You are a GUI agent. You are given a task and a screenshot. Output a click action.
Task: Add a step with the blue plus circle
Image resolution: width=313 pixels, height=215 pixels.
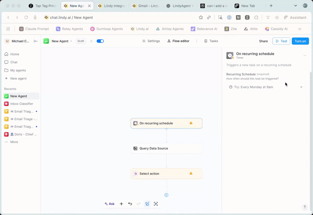pos(166,195)
